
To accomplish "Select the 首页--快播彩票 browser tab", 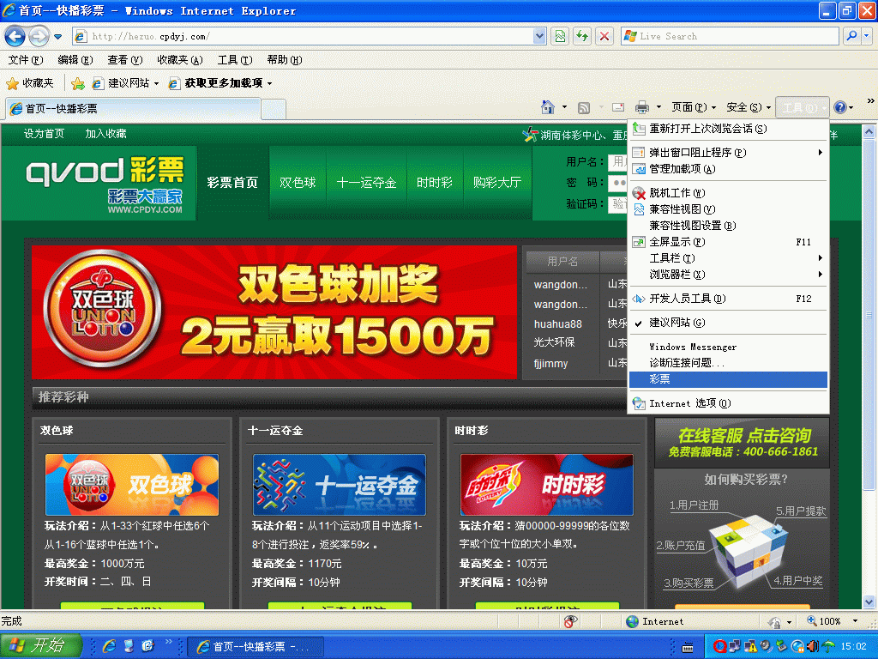I will (x=133, y=109).
